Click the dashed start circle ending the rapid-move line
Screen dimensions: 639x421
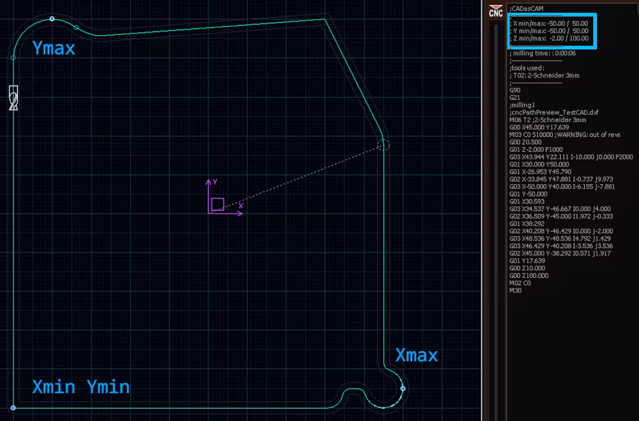[383, 144]
